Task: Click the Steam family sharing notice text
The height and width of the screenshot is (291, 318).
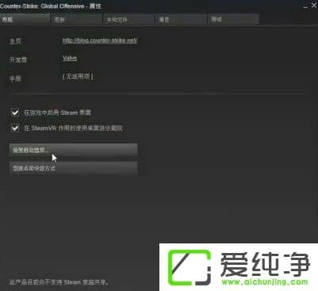Action: [59, 282]
